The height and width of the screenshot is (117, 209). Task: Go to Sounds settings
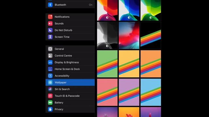70,23
